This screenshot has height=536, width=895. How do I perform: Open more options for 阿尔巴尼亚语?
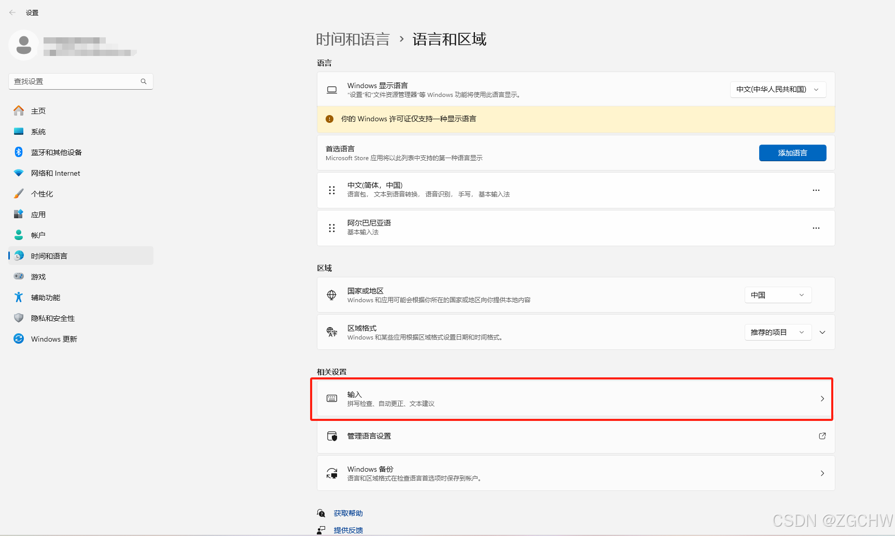[816, 228]
